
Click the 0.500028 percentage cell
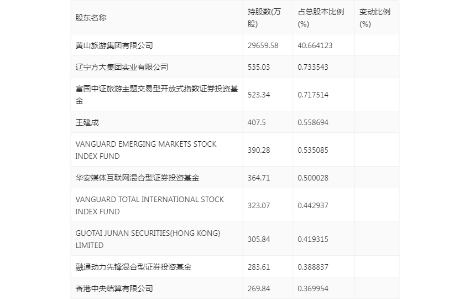(313, 178)
